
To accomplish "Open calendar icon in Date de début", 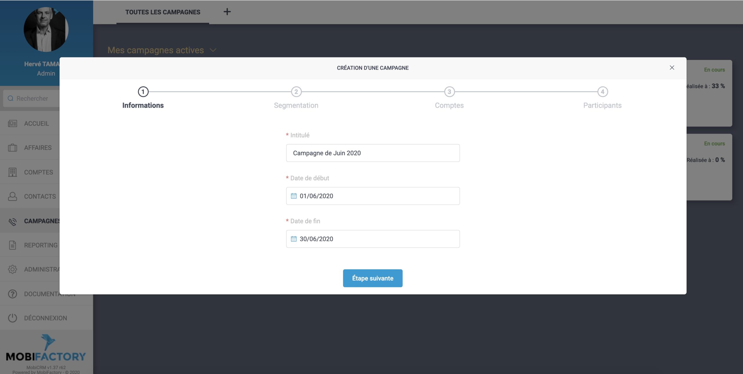I will coord(294,196).
